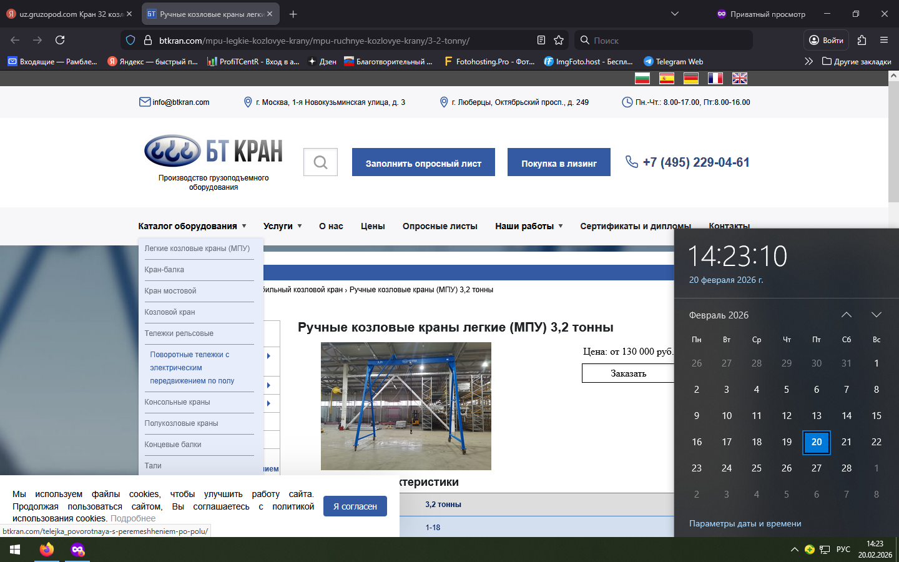Expand the submenu arrow beside Консольные краны

268,403
